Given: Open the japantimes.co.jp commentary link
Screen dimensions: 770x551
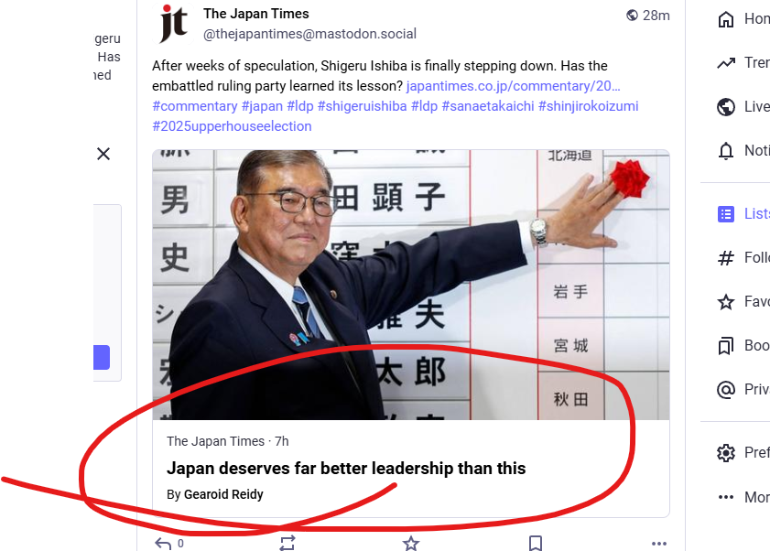Looking at the screenshot, I should [x=513, y=86].
